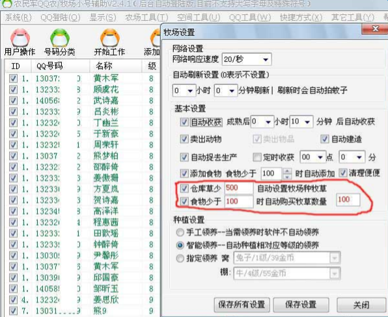This screenshot has width=388, height=317.
Task: Click the ID column header
Action: 18,66
